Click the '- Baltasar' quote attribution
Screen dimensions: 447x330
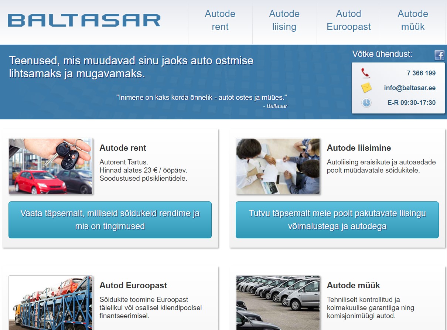275,106
